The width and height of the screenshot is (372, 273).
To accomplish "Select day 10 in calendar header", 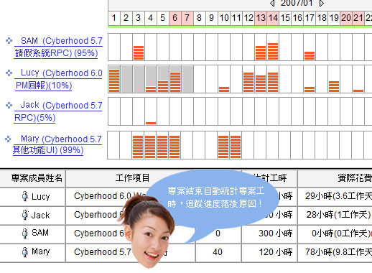I will 224,18.
